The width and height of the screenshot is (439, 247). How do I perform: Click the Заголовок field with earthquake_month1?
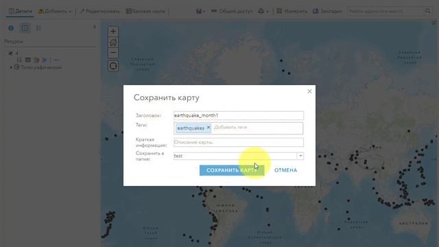[x=239, y=115]
